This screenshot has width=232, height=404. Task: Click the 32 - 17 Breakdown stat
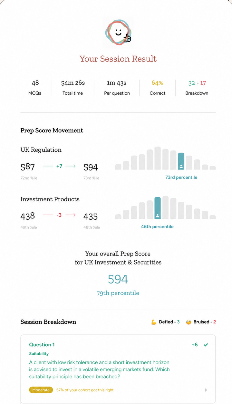pos(197,88)
